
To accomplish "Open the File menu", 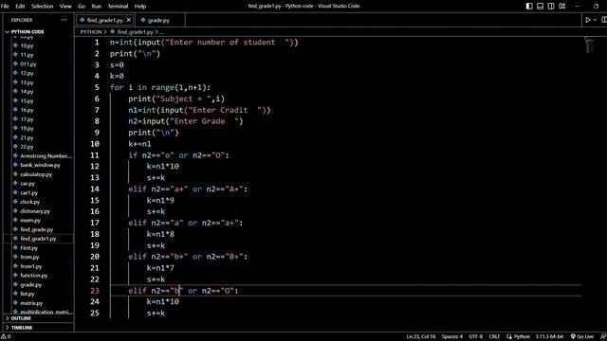I will click(5, 7).
